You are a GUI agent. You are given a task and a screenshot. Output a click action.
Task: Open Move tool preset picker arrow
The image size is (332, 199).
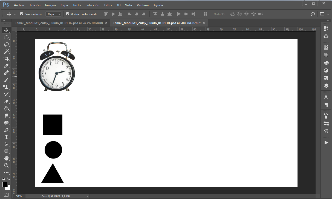click(15, 14)
